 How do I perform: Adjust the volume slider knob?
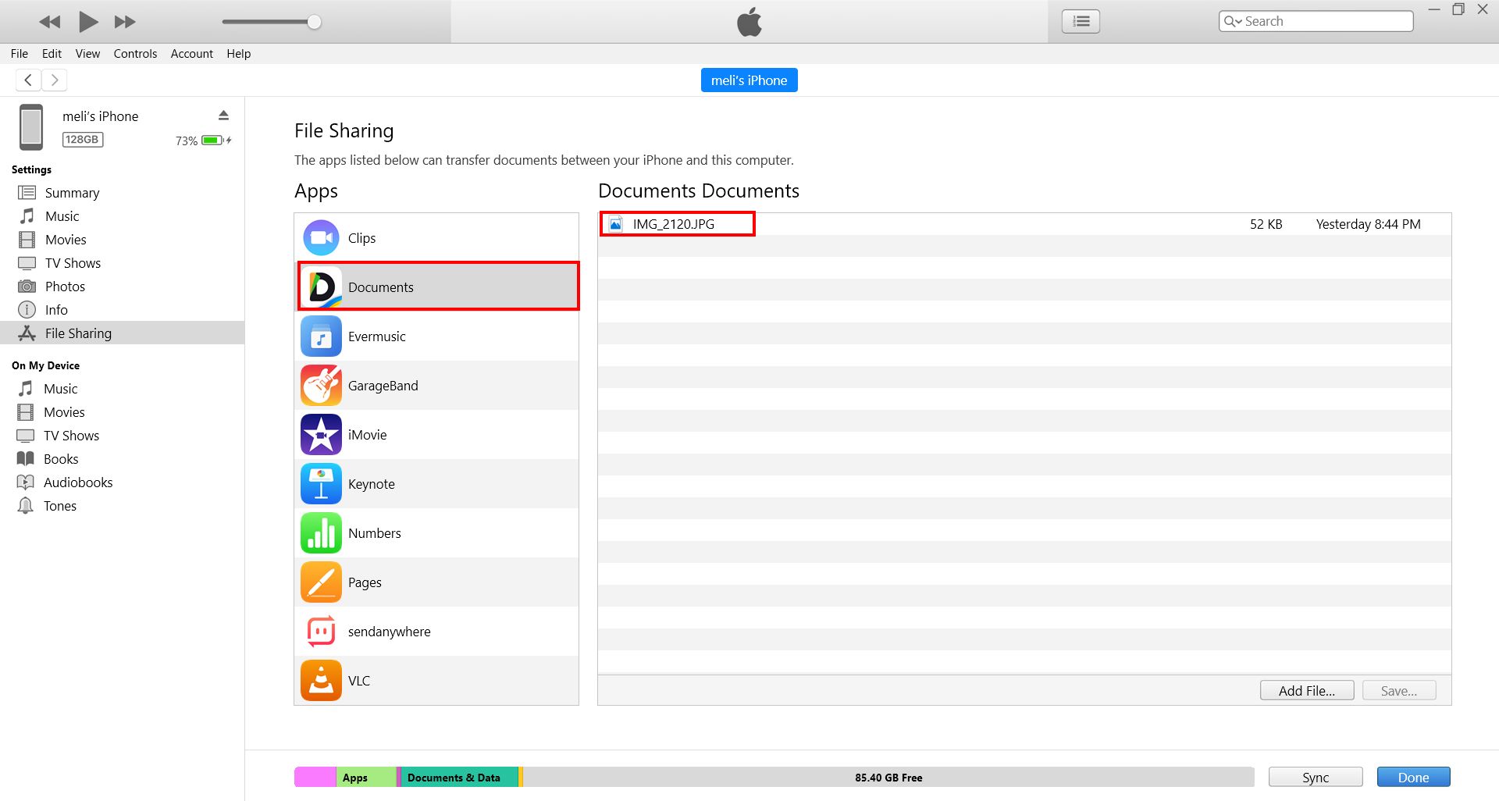314,22
